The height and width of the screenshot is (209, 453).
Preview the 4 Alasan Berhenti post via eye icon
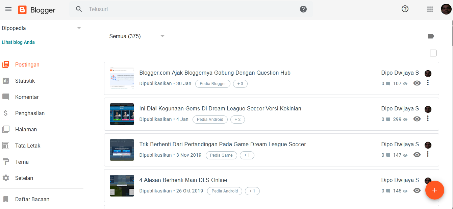click(x=417, y=190)
